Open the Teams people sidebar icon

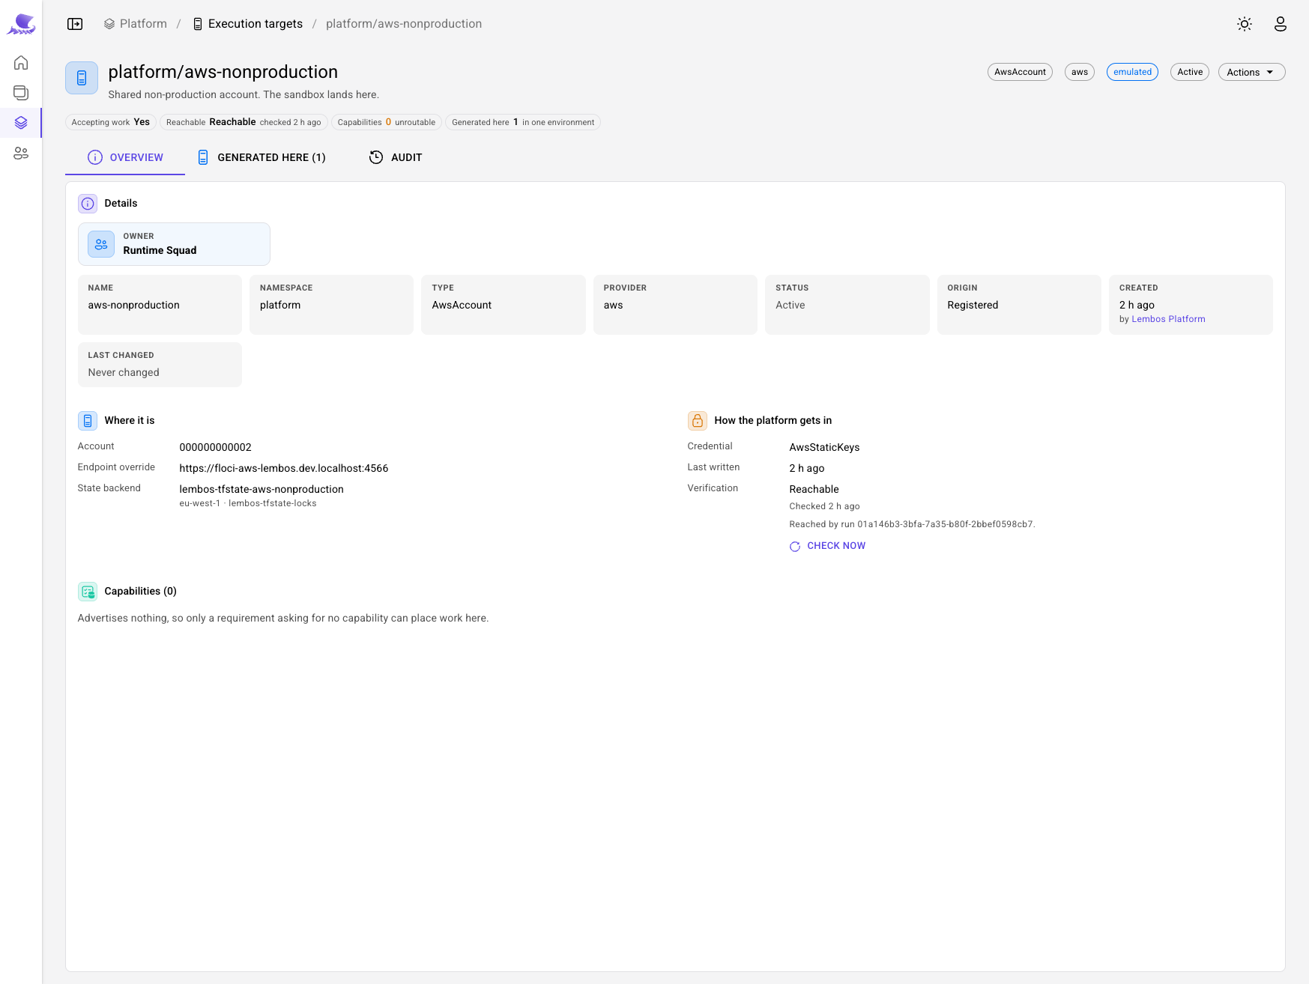pyautogui.click(x=21, y=153)
